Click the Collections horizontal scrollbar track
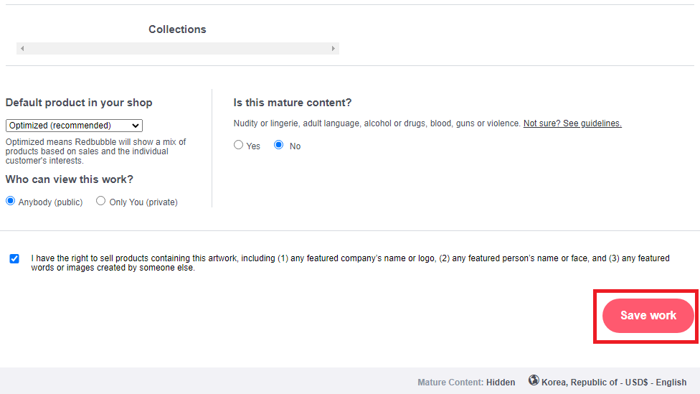This screenshot has height=394, width=700. (178, 48)
